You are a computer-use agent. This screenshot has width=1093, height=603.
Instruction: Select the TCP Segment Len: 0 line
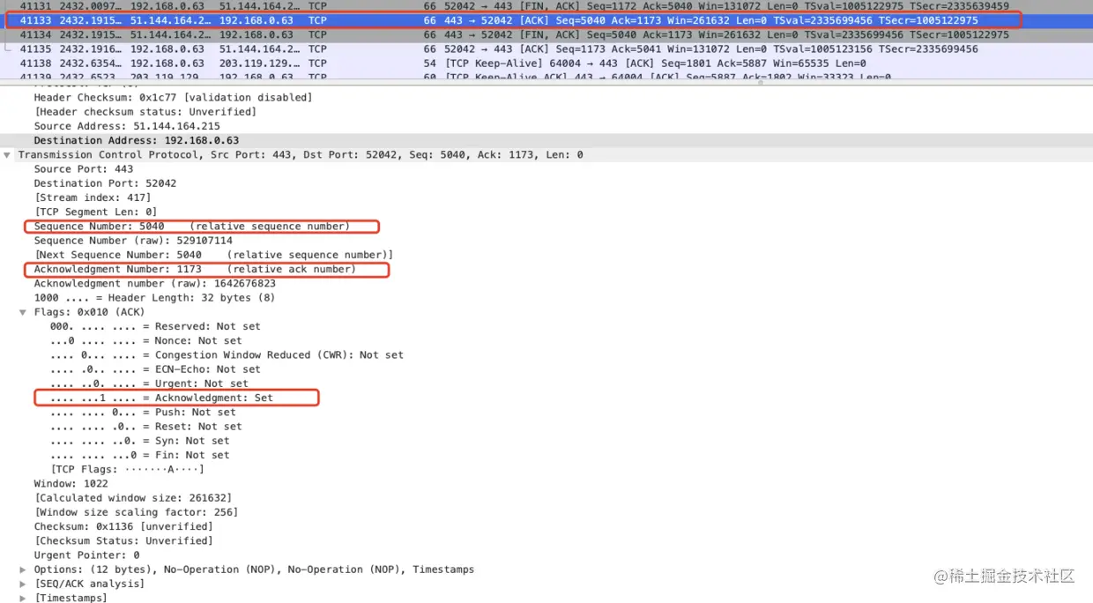click(95, 212)
